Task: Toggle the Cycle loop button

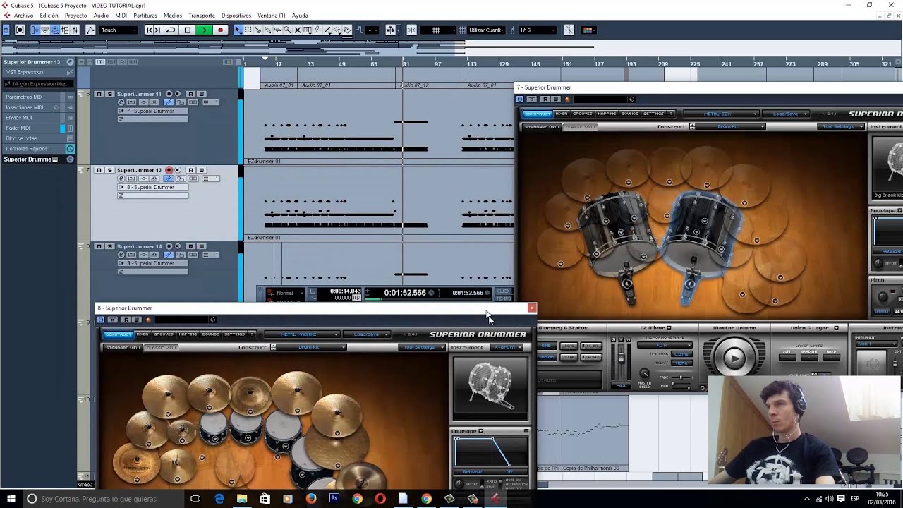Action: pos(171,30)
